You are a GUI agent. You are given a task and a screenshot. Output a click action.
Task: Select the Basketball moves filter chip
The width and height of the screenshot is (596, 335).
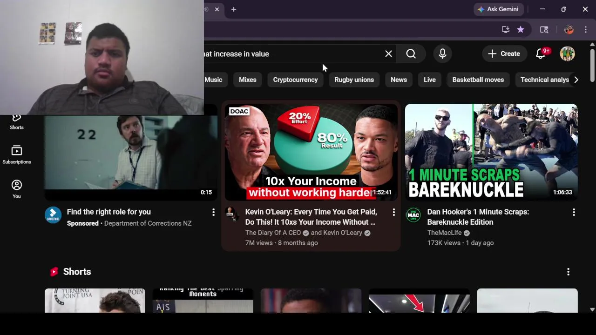(478, 80)
